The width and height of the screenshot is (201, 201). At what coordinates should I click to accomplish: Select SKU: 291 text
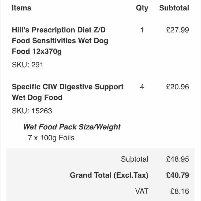28,65
